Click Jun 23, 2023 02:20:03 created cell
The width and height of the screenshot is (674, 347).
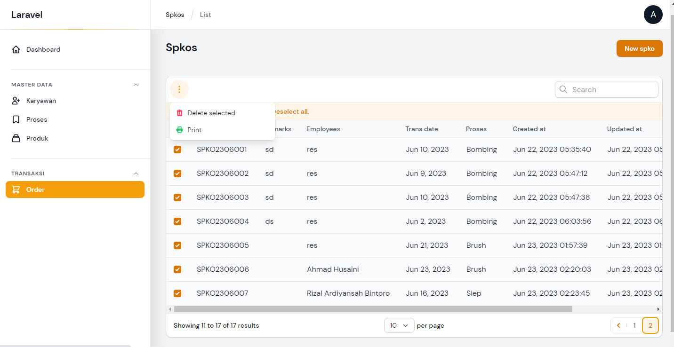coord(552,269)
